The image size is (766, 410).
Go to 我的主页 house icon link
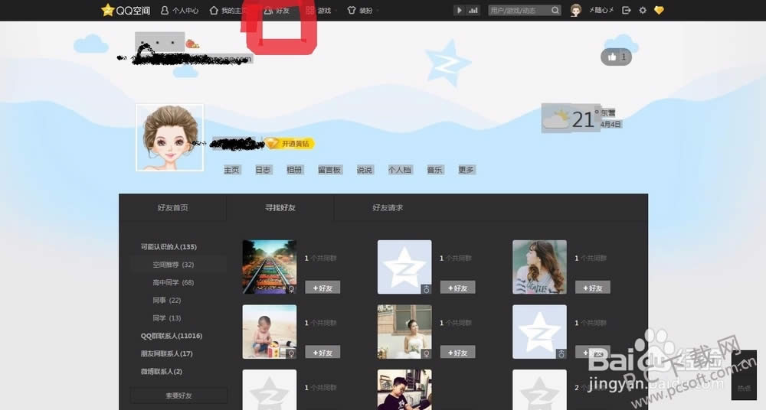tap(228, 10)
